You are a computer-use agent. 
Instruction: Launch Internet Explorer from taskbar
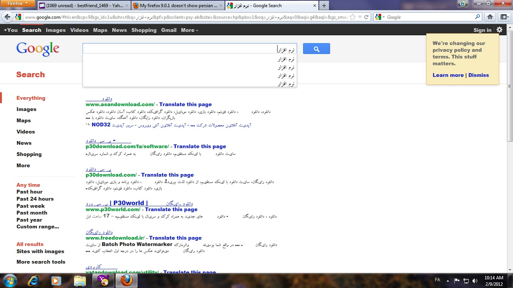(x=34, y=280)
